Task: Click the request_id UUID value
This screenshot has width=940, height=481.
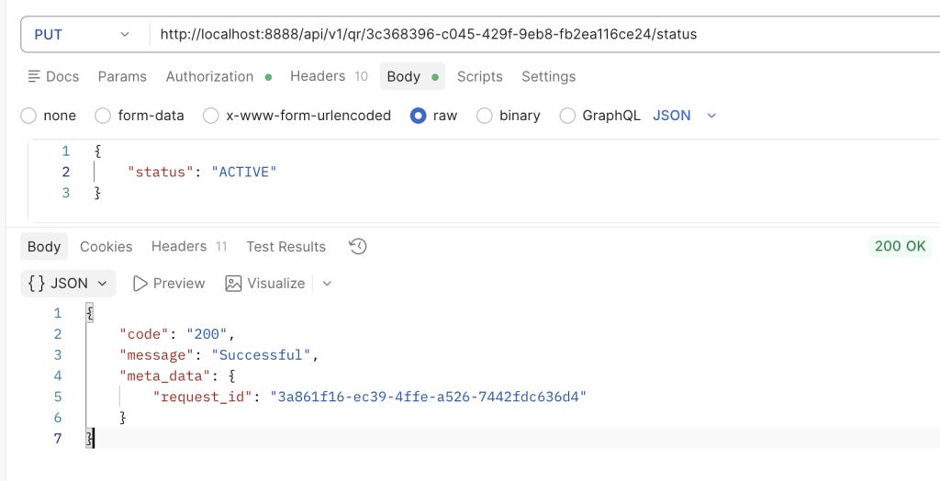Action: click(x=428, y=397)
